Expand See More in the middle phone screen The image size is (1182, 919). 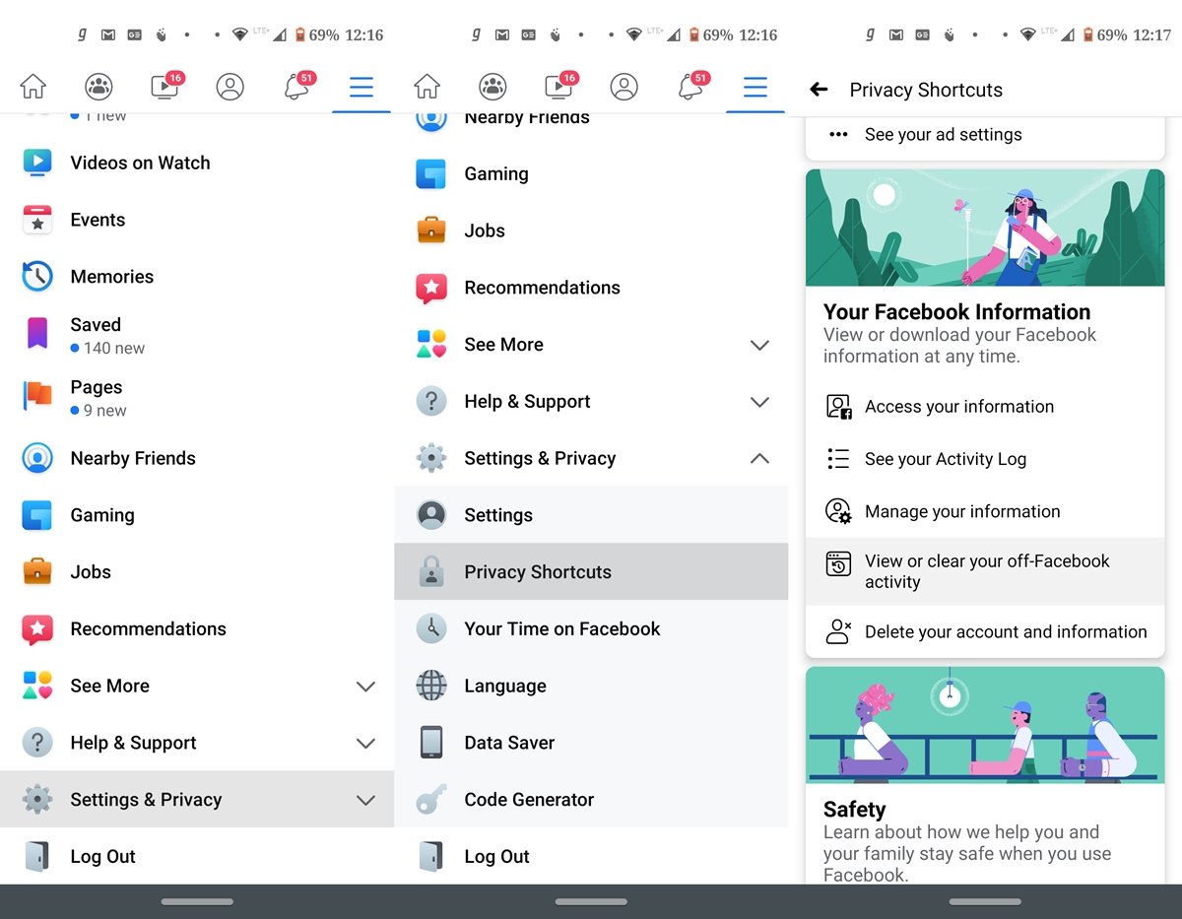pyautogui.click(x=591, y=345)
